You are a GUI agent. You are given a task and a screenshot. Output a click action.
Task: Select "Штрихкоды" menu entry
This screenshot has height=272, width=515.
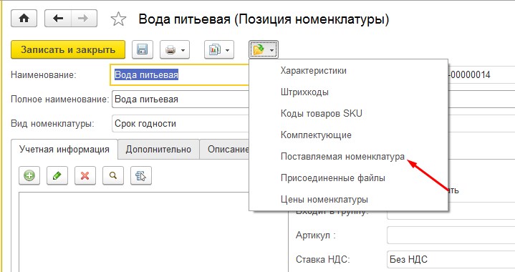(304, 92)
